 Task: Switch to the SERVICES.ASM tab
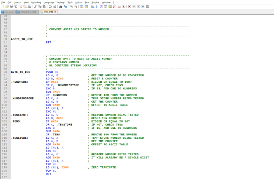pos(28,12)
